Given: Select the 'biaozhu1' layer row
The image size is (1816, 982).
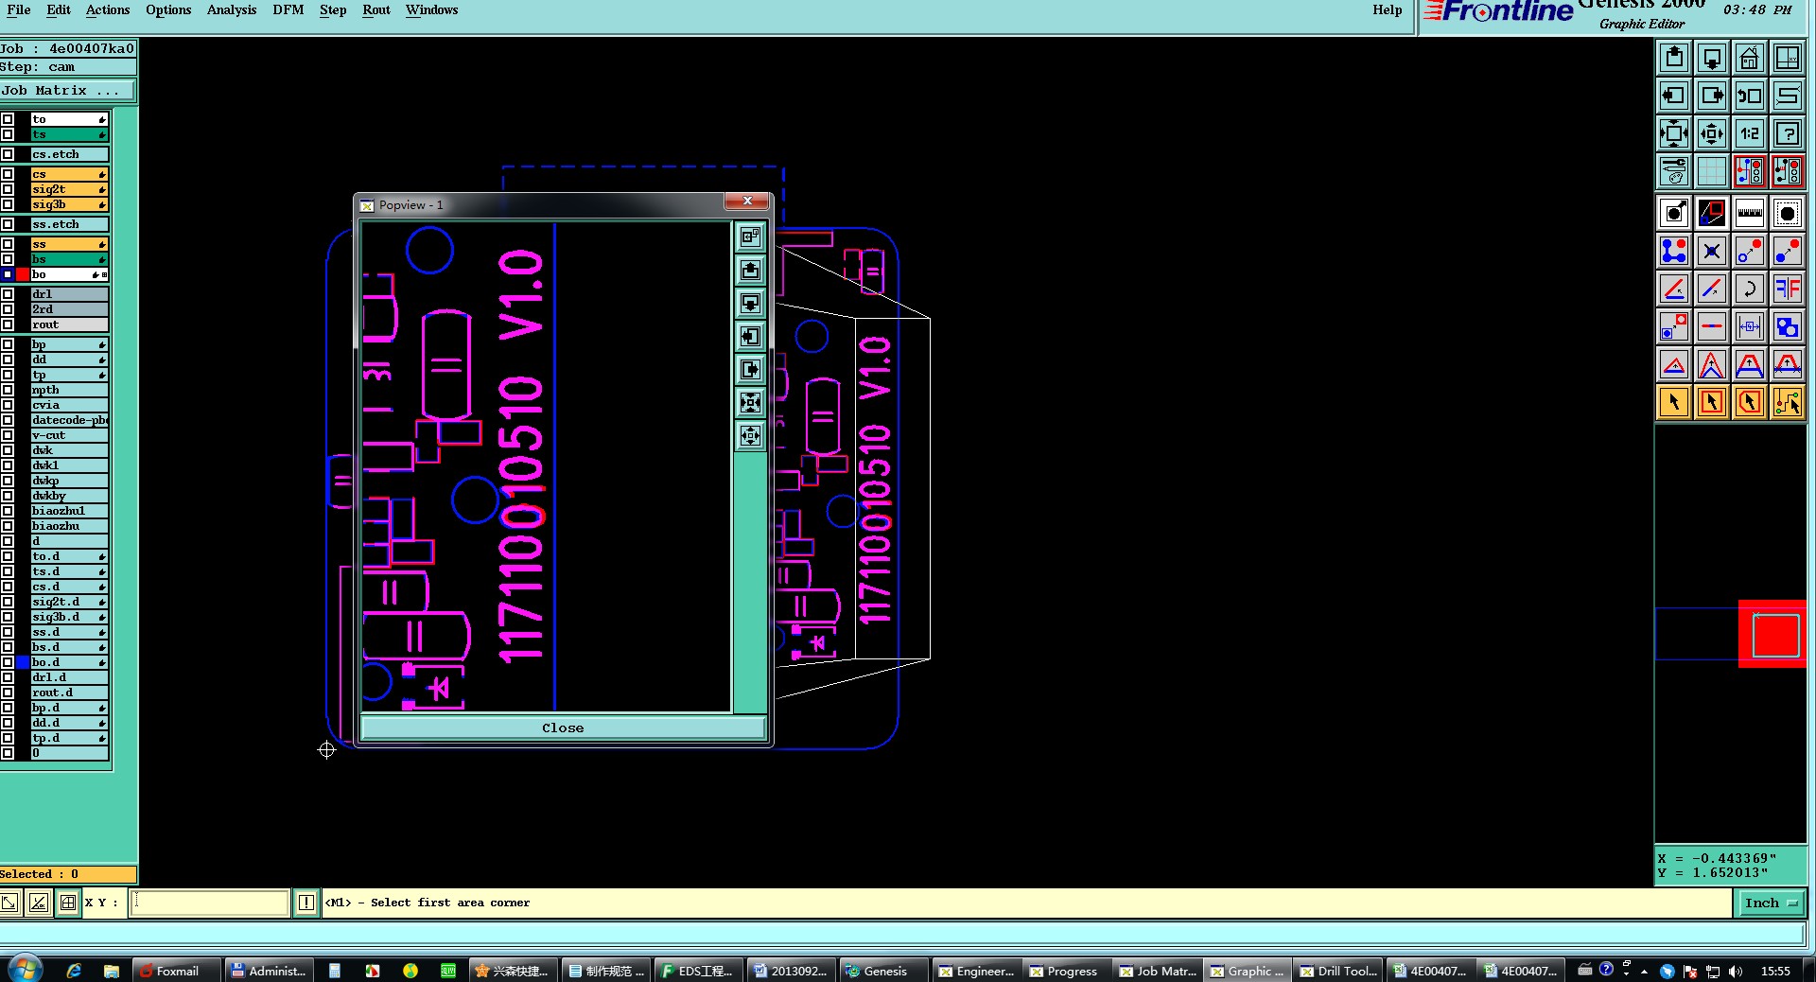Looking at the screenshot, I should tap(70, 511).
